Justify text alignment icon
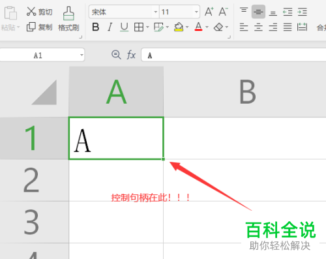 pyautogui.click(x=288, y=27)
